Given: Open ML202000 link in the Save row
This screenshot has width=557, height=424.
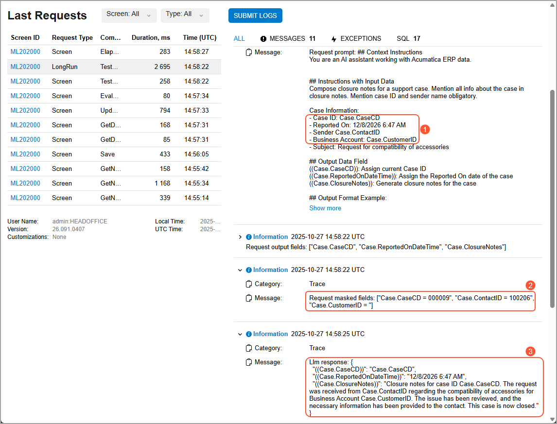Looking at the screenshot, I should 25,154.
